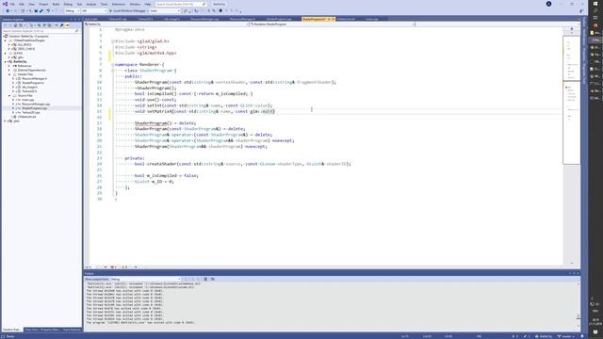Select Texture2D.cpp in Solution Explorer
Screen dimensions: 603x339
pyautogui.click(x=31, y=112)
